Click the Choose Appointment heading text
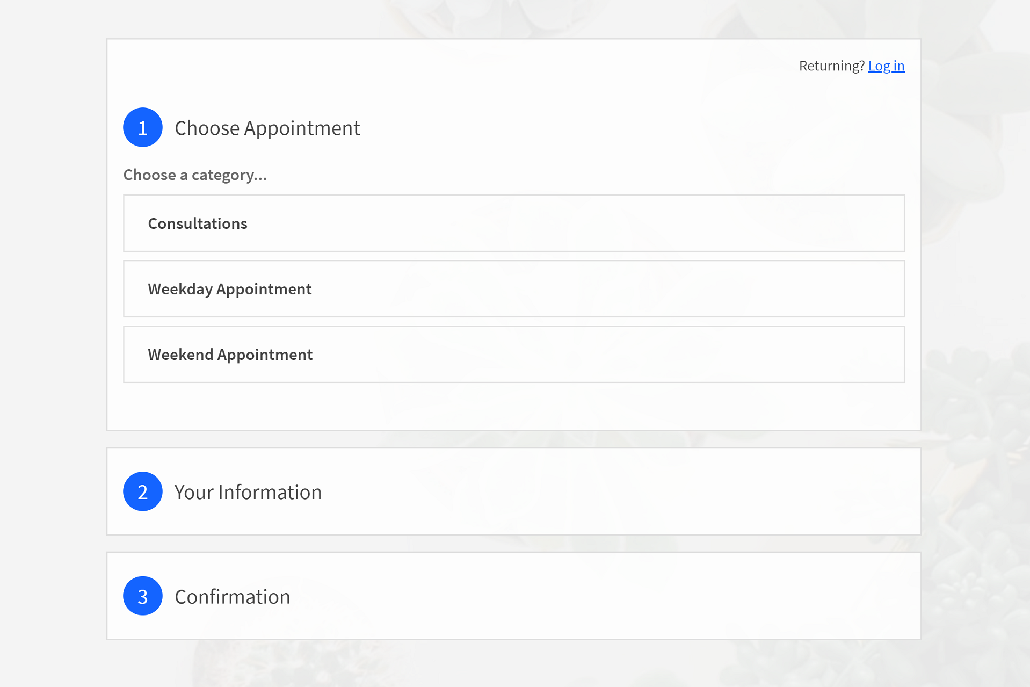 [x=267, y=128]
